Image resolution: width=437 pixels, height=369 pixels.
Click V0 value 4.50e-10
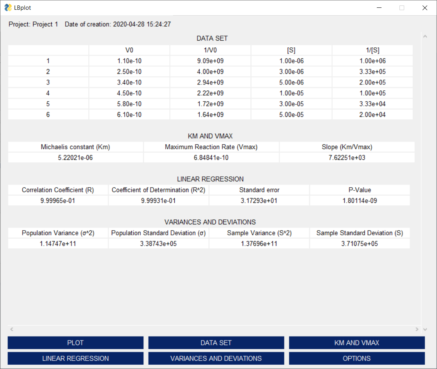129,93
